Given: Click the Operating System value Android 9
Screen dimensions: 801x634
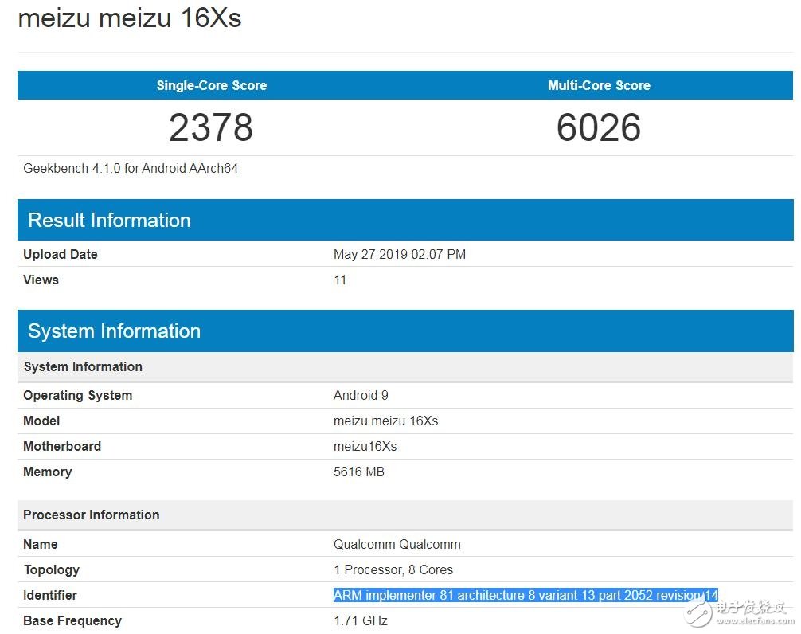Looking at the screenshot, I should click(x=361, y=396).
